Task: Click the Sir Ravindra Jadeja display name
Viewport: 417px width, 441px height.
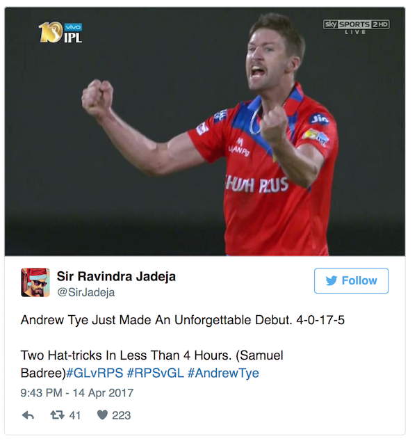Action: click(x=116, y=276)
